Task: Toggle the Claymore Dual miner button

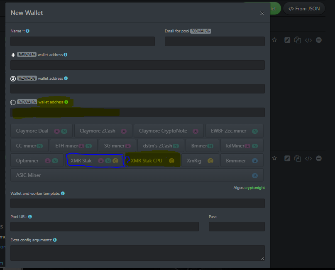Action: (x=41, y=131)
